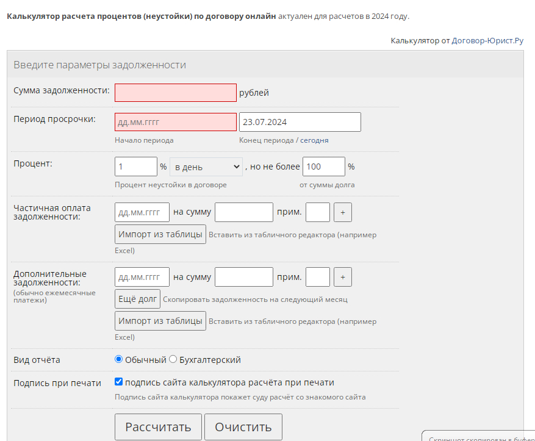Click the maximum percent limit field
This screenshot has height=441, width=535.
click(x=324, y=167)
